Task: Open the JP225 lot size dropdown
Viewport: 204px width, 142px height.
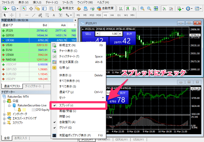Action: 97,34
